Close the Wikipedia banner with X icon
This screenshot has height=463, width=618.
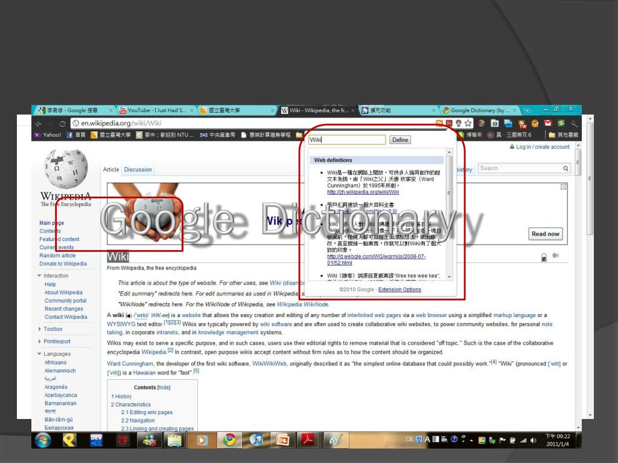tap(564, 187)
